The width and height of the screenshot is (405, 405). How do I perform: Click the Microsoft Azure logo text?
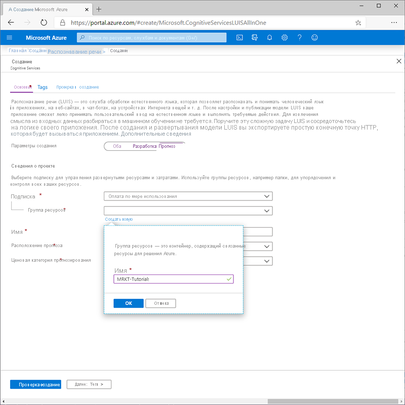coord(46,37)
